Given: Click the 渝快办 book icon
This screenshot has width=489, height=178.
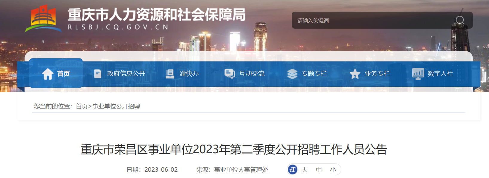Looking at the screenshot, I should [170, 74].
